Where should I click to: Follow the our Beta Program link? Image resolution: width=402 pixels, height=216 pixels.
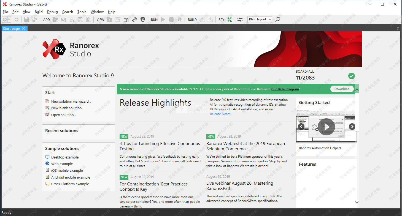click(x=285, y=89)
